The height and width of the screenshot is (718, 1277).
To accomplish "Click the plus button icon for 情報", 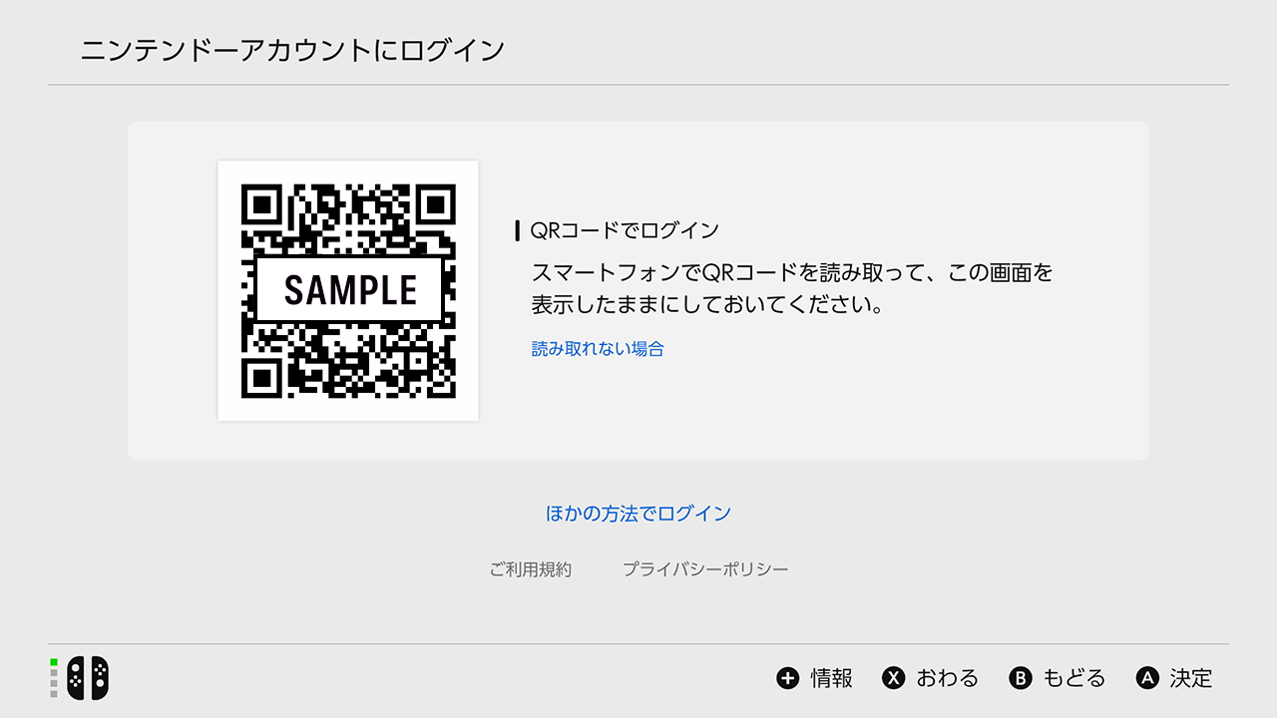I will tap(788, 678).
